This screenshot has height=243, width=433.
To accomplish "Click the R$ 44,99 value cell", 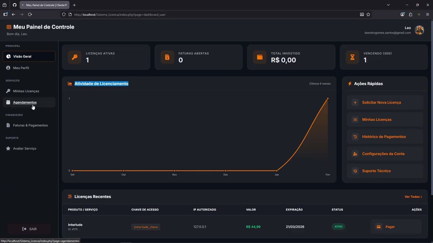I will 253,227.
